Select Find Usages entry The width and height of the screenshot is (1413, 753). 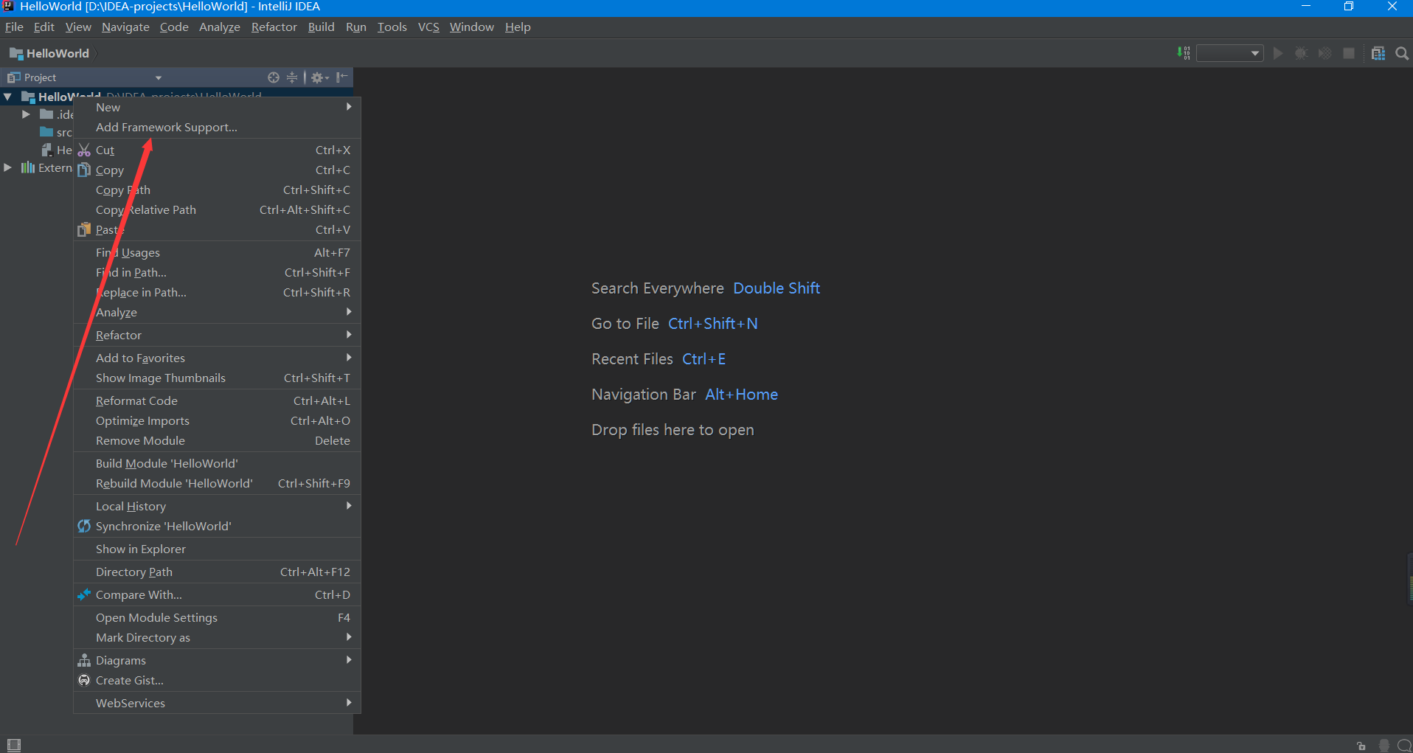pyautogui.click(x=217, y=252)
